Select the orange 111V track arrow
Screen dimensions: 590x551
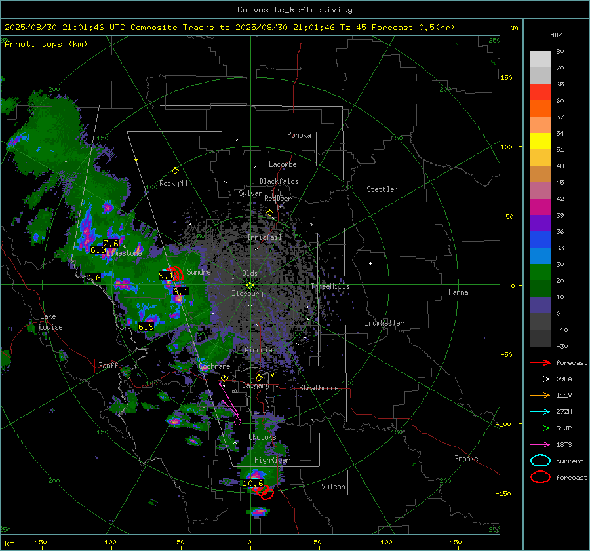[540, 395]
